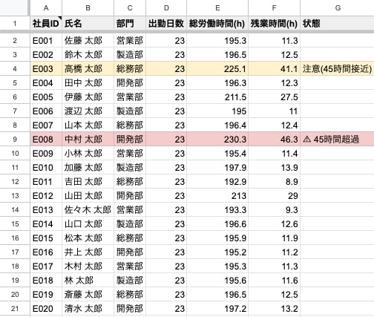This screenshot has width=374, height=317.
Task: Click 山口 太郎 name cell
Action: pos(88,223)
